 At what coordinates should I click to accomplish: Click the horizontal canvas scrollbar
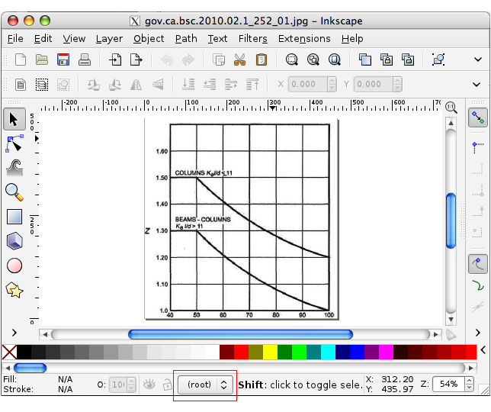click(240, 334)
